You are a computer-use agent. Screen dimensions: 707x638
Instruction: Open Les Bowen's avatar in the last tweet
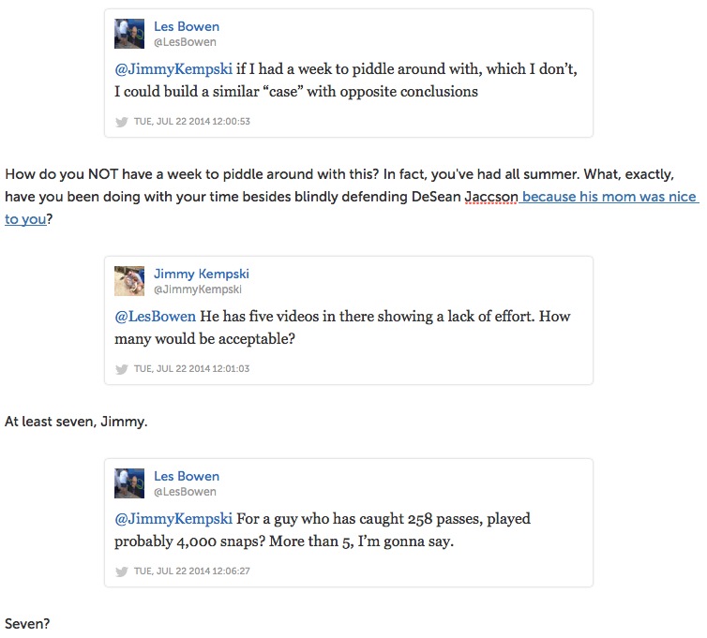point(129,483)
